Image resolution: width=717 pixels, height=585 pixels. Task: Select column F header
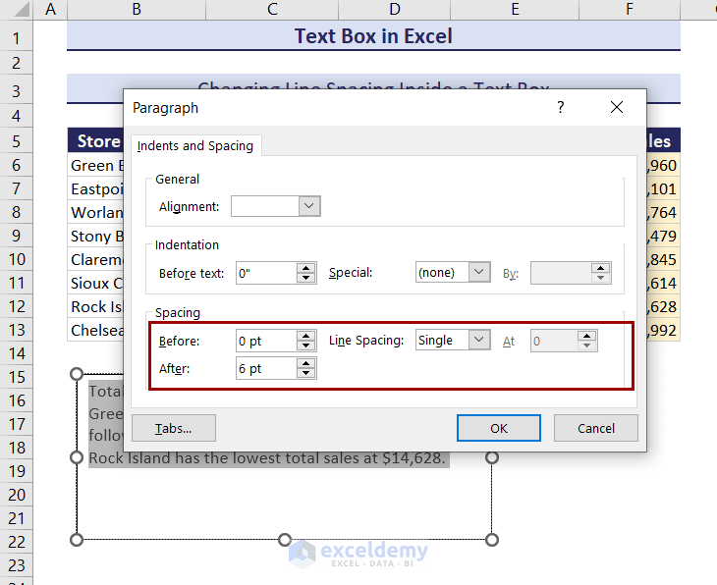click(630, 9)
